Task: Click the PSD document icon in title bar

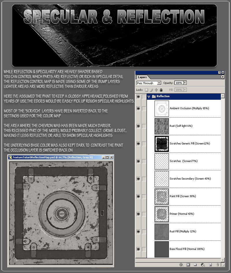Action: click(10, 157)
